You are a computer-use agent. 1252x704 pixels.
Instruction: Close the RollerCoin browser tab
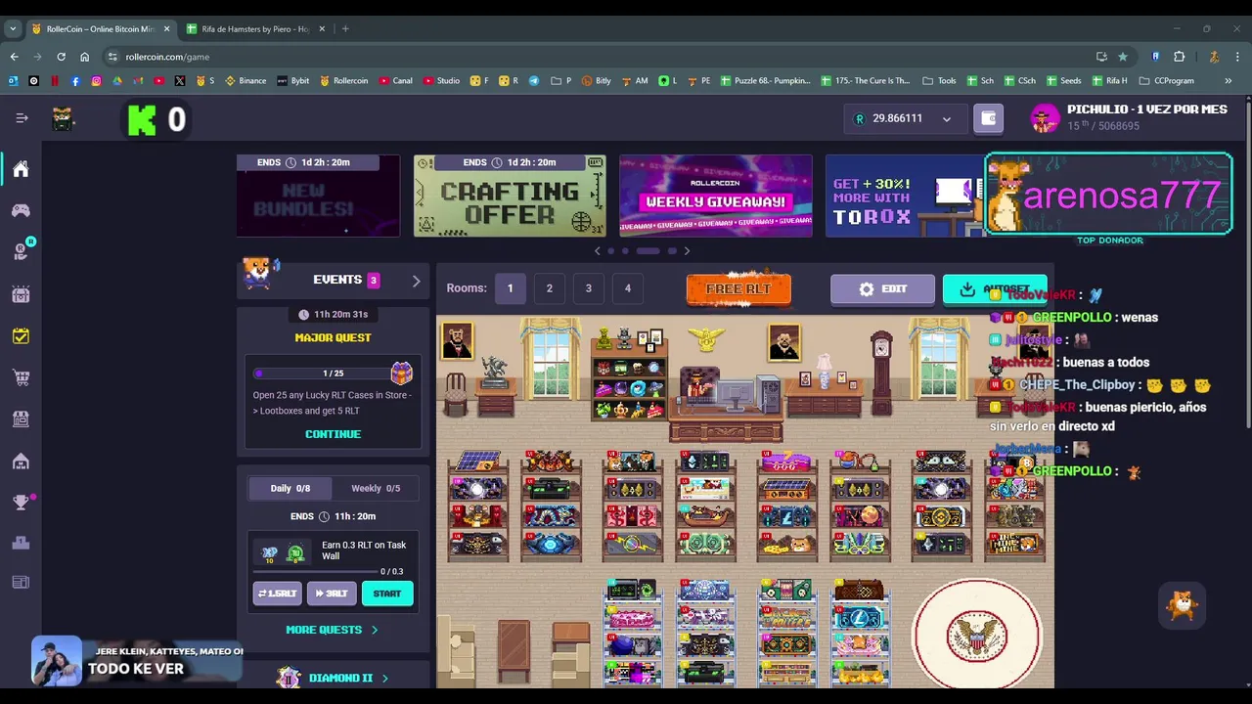tap(166, 28)
